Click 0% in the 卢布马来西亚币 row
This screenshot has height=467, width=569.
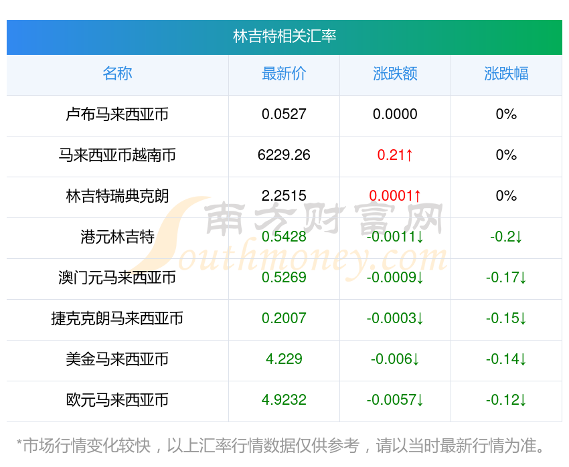tap(506, 114)
